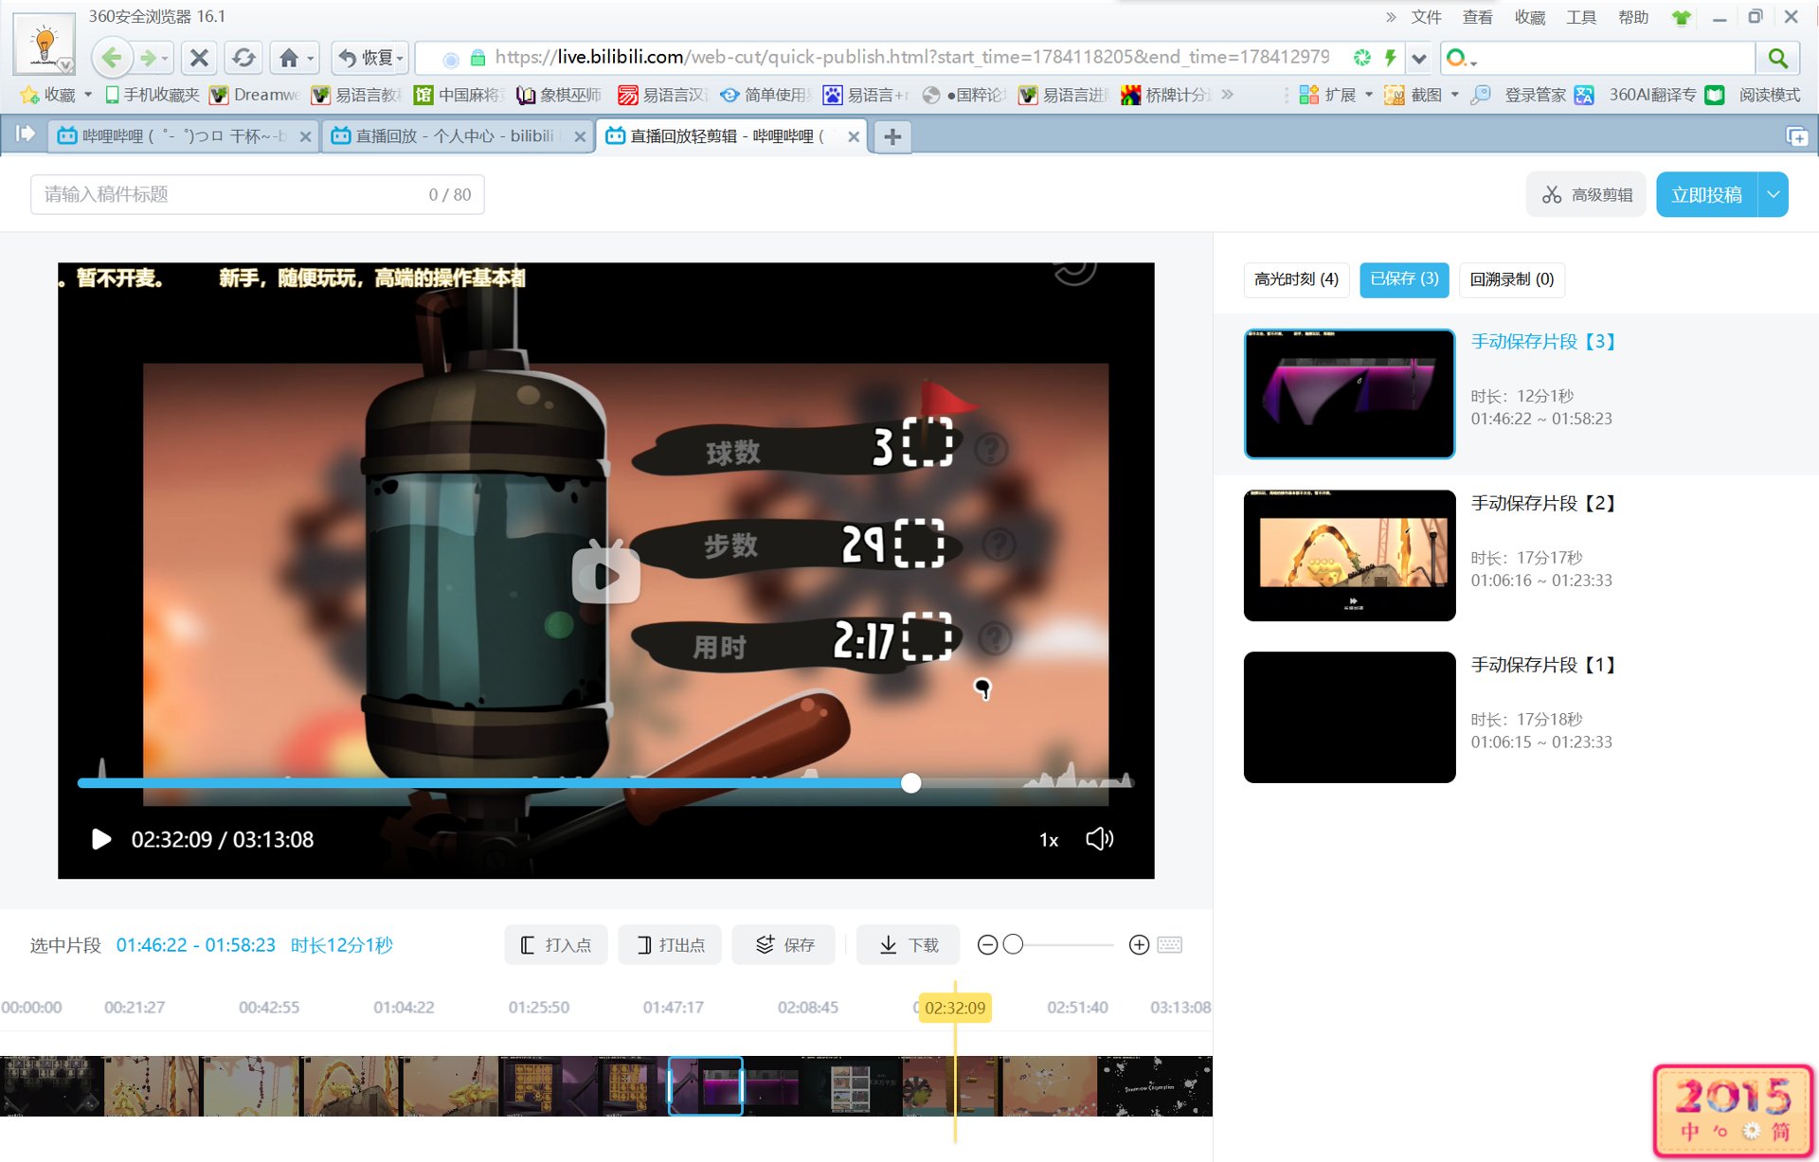The width and height of the screenshot is (1819, 1162).
Task: Click the center play overlay on video
Action: [606, 573]
